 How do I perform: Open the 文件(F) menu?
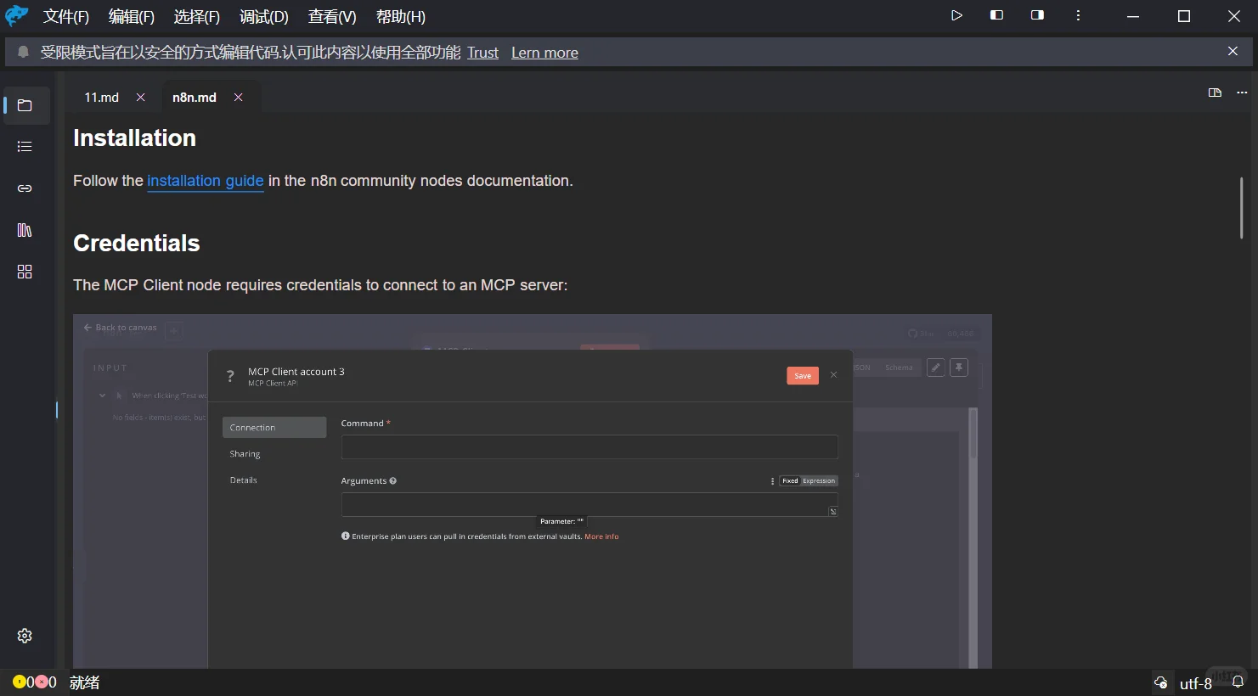coord(66,17)
